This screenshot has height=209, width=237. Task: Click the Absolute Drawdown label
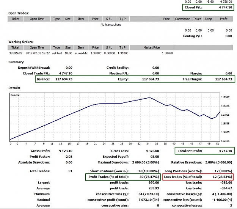pos(34,162)
